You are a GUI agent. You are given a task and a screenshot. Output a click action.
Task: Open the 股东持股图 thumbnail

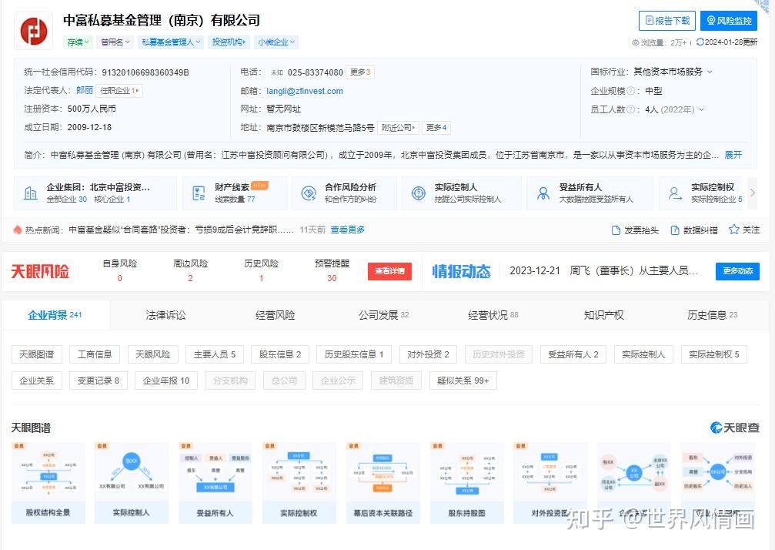pyautogui.click(x=466, y=483)
